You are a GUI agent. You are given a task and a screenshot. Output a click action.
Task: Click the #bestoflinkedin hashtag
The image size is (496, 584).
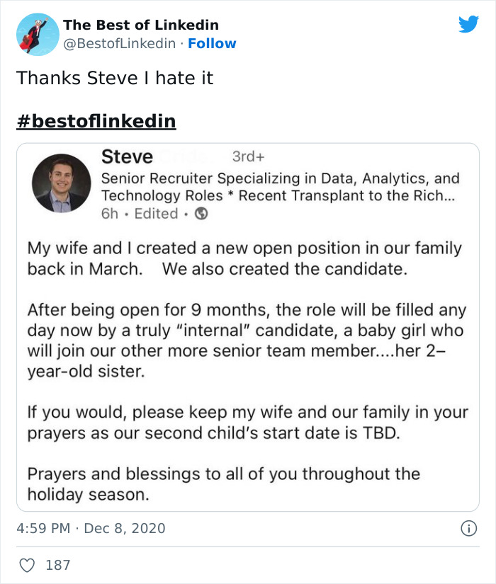click(x=96, y=120)
